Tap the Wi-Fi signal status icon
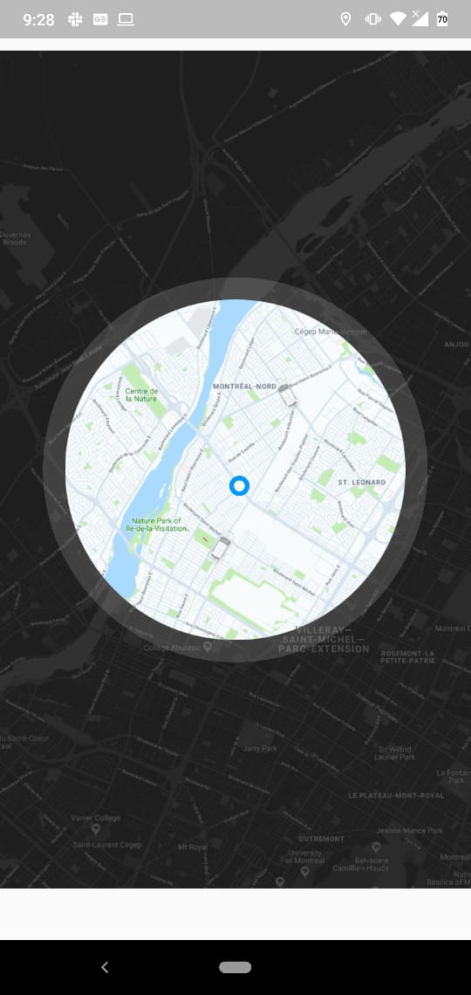Viewport: 471px width, 995px height. [398, 19]
